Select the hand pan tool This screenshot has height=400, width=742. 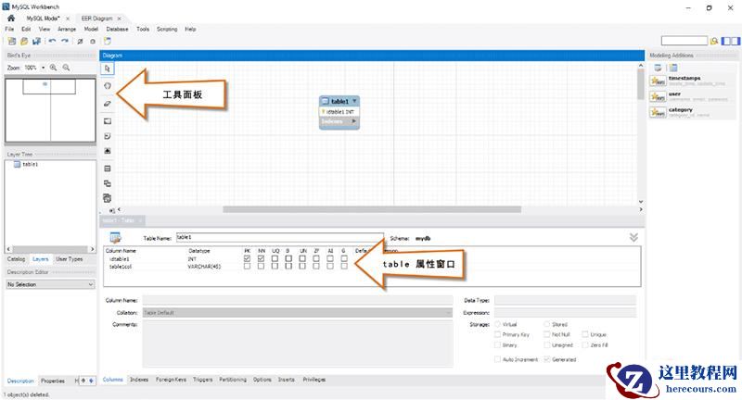[x=108, y=86]
